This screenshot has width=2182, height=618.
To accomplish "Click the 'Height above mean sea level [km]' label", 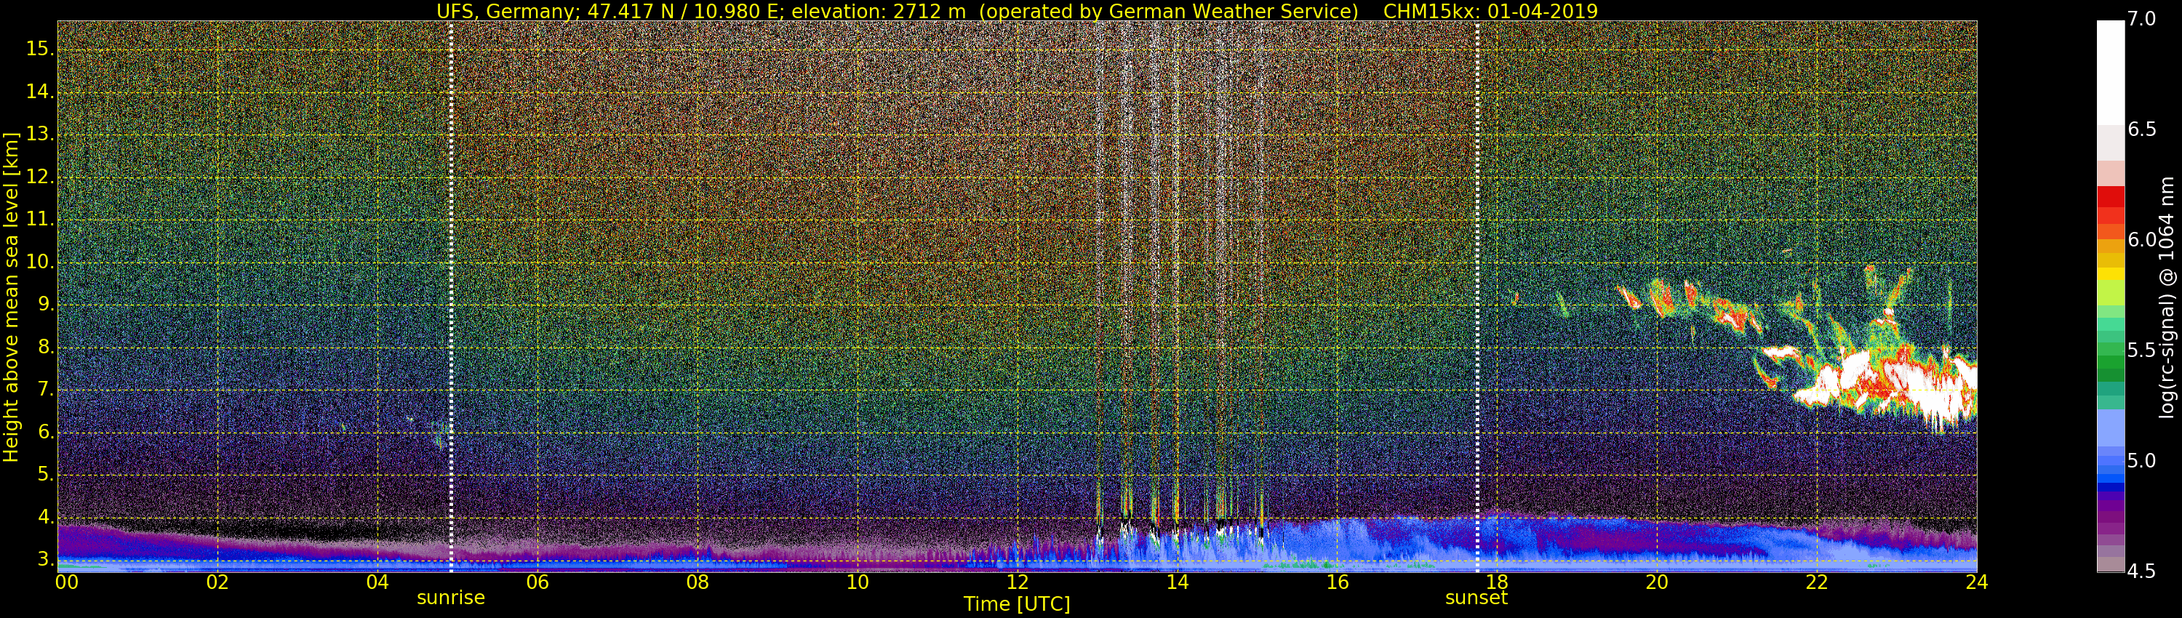I will point(11,297).
